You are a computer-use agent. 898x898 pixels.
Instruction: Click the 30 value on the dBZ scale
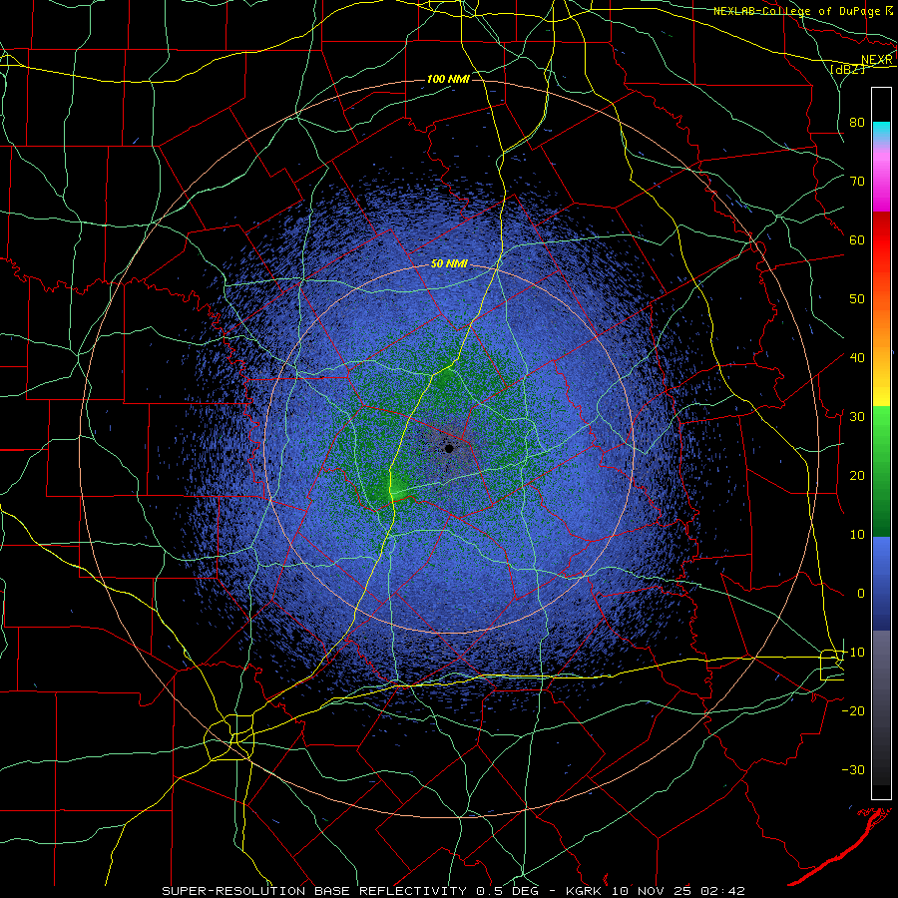(857, 417)
